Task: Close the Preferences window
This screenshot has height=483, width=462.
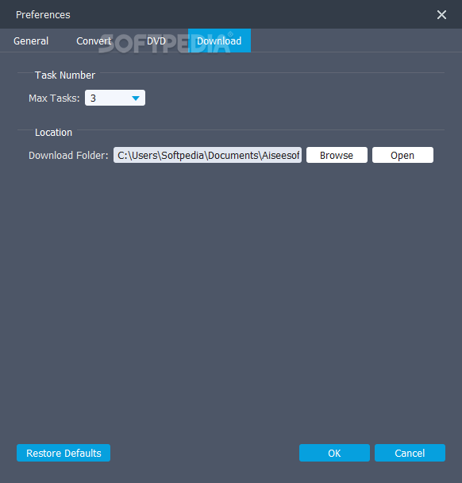Action: (x=441, y=14)
